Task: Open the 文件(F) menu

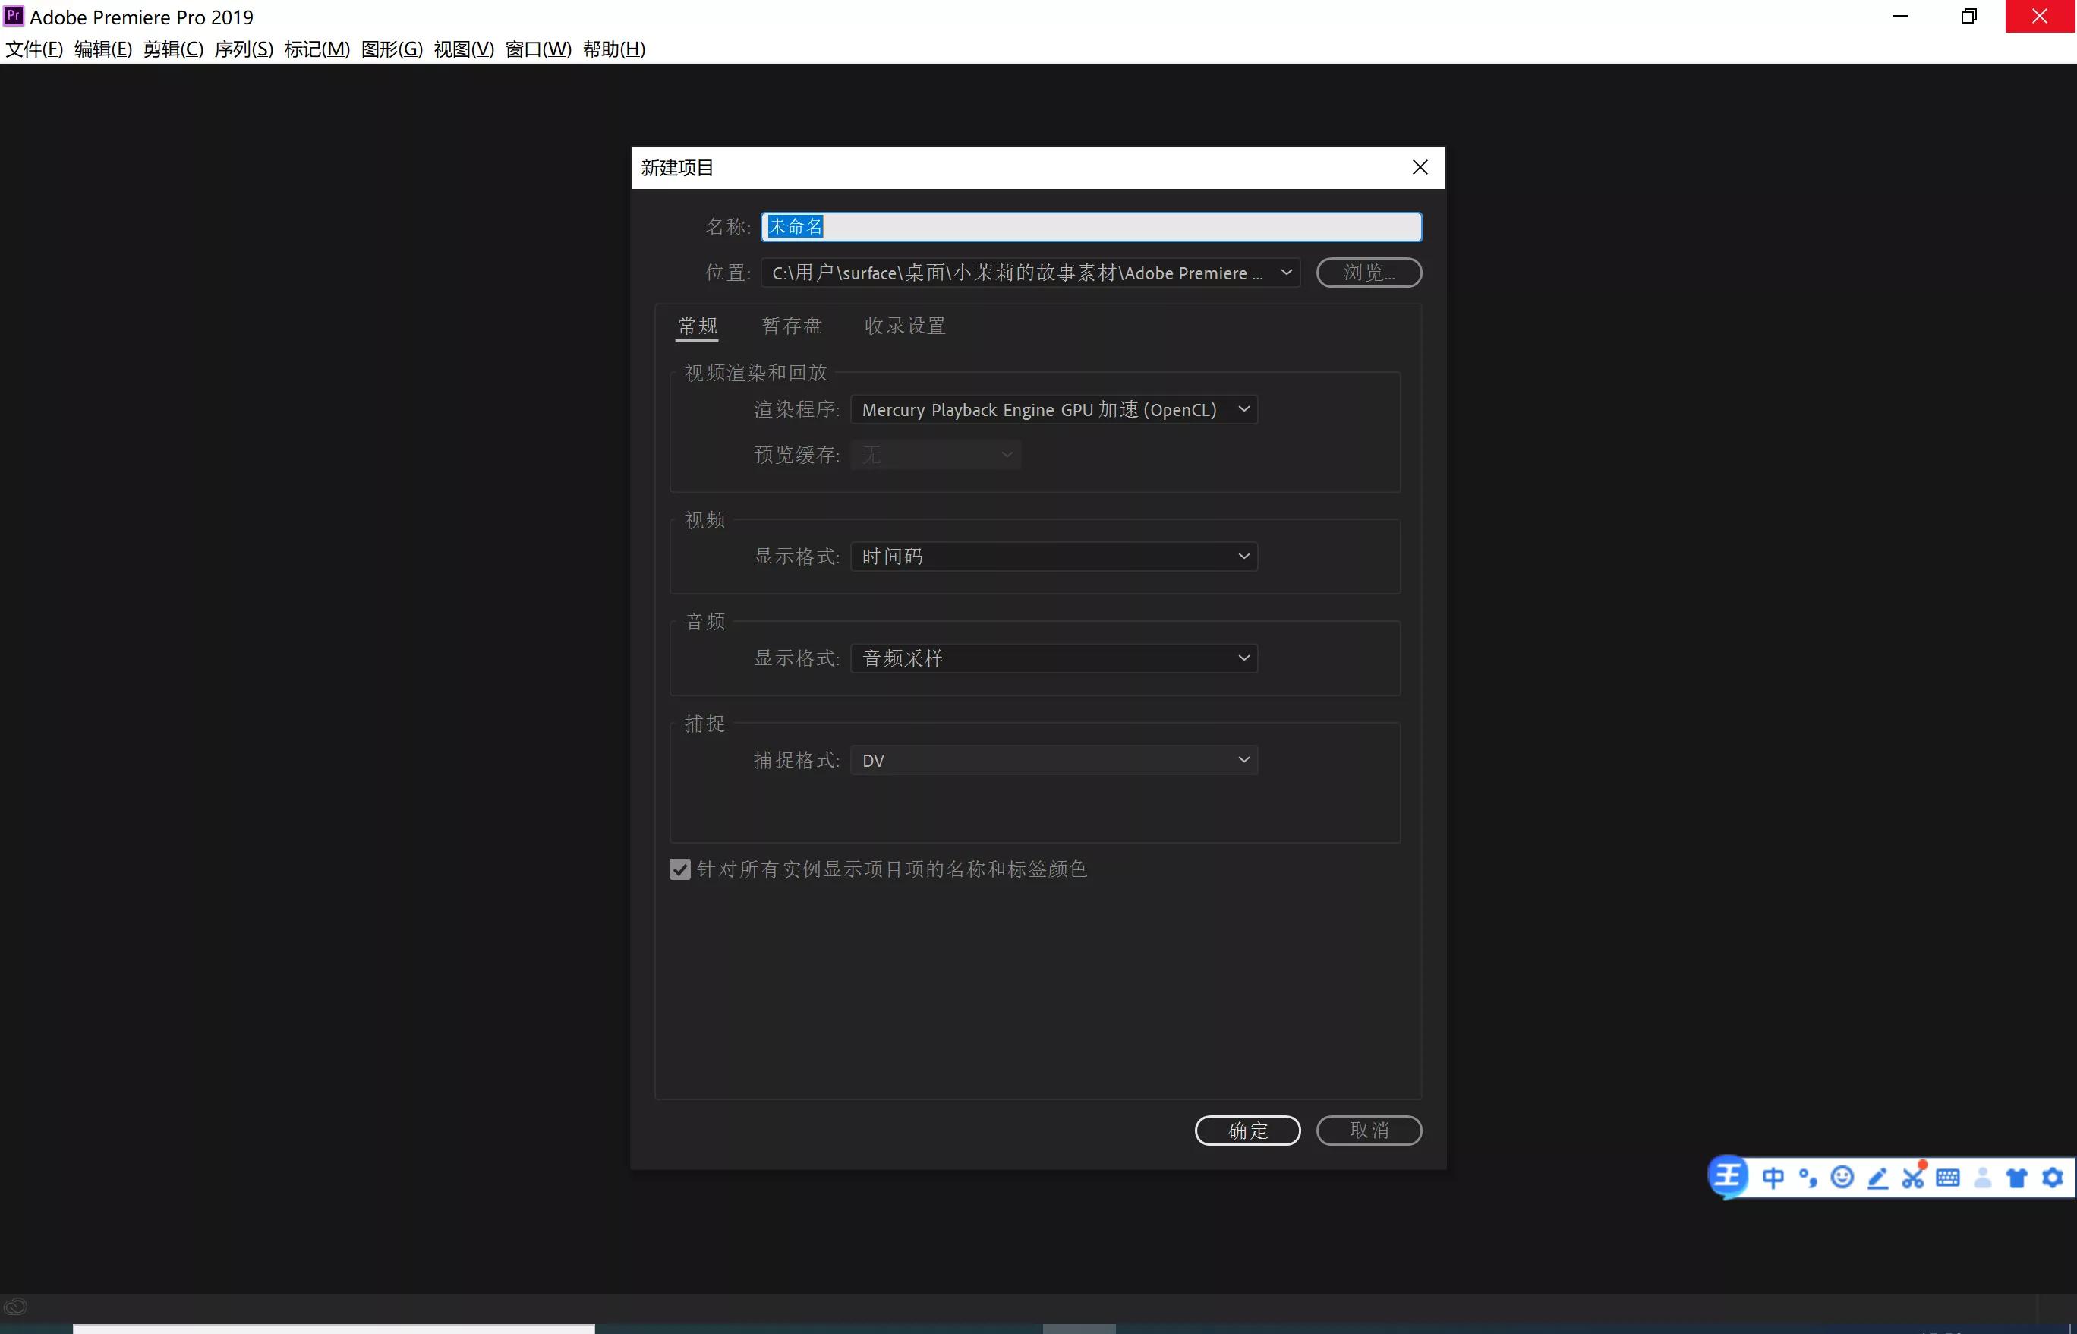Action: [35, 49]
